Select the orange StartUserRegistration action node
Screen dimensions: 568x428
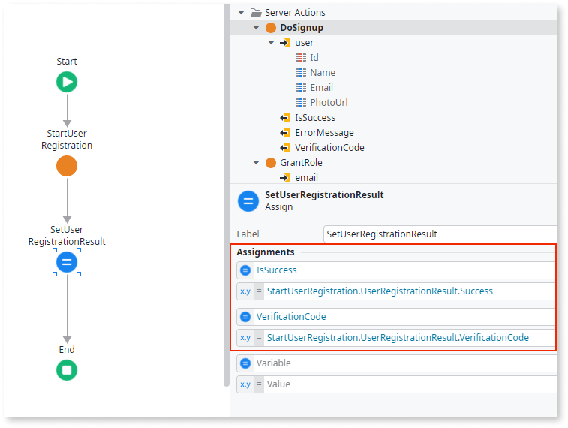[x=67, y=166]
